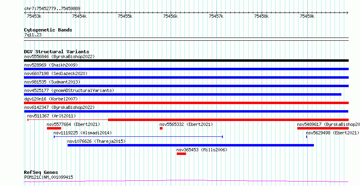The image size is (360, 186).
Task: Click the 75453k ruler tick label
Action: [x=34, y=16]
